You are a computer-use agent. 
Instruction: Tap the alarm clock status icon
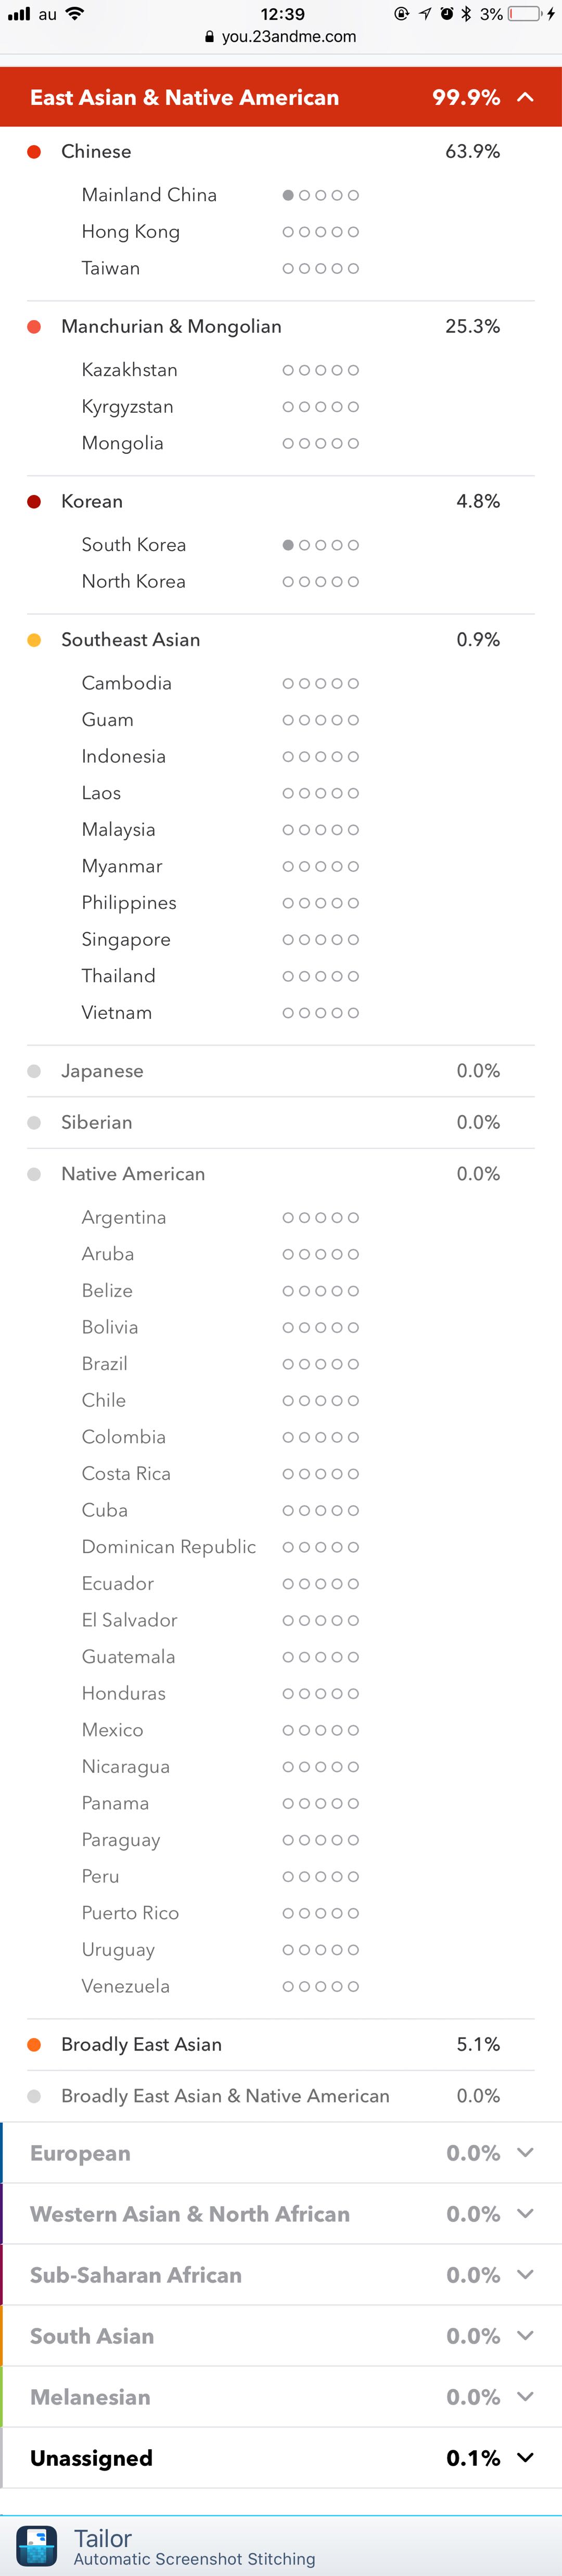point(447,14)
